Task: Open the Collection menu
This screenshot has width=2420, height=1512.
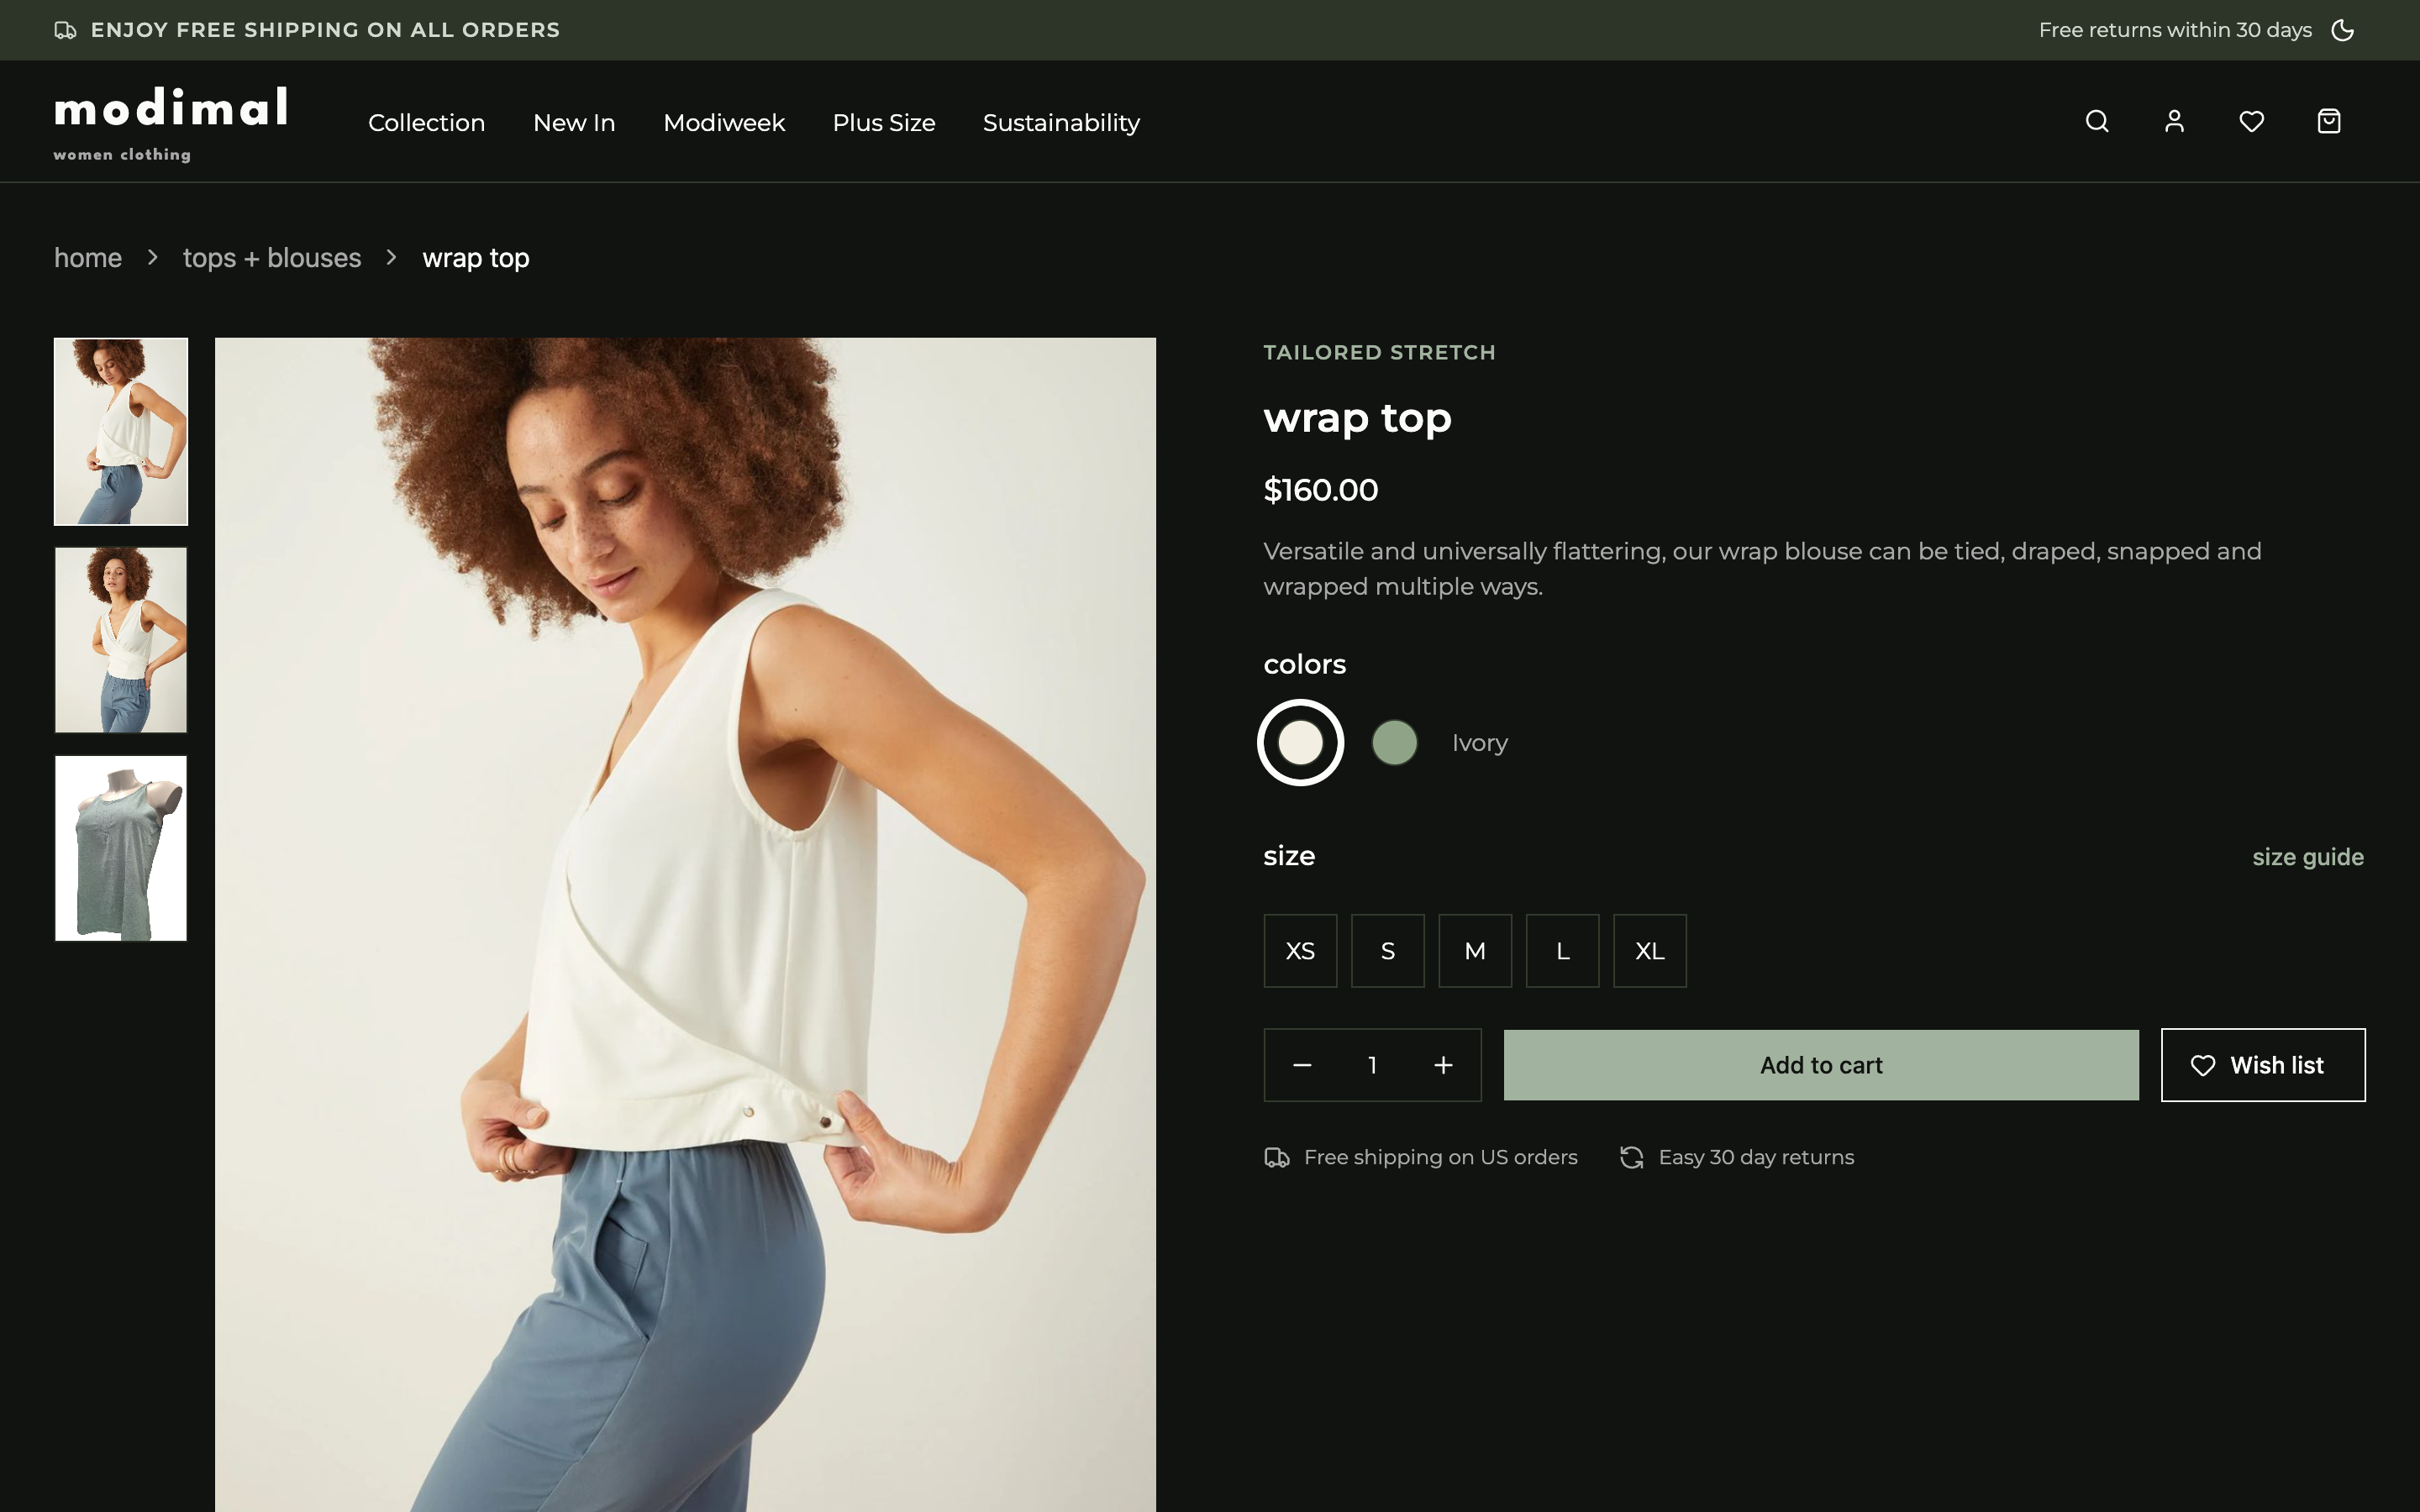Action: 426,123
